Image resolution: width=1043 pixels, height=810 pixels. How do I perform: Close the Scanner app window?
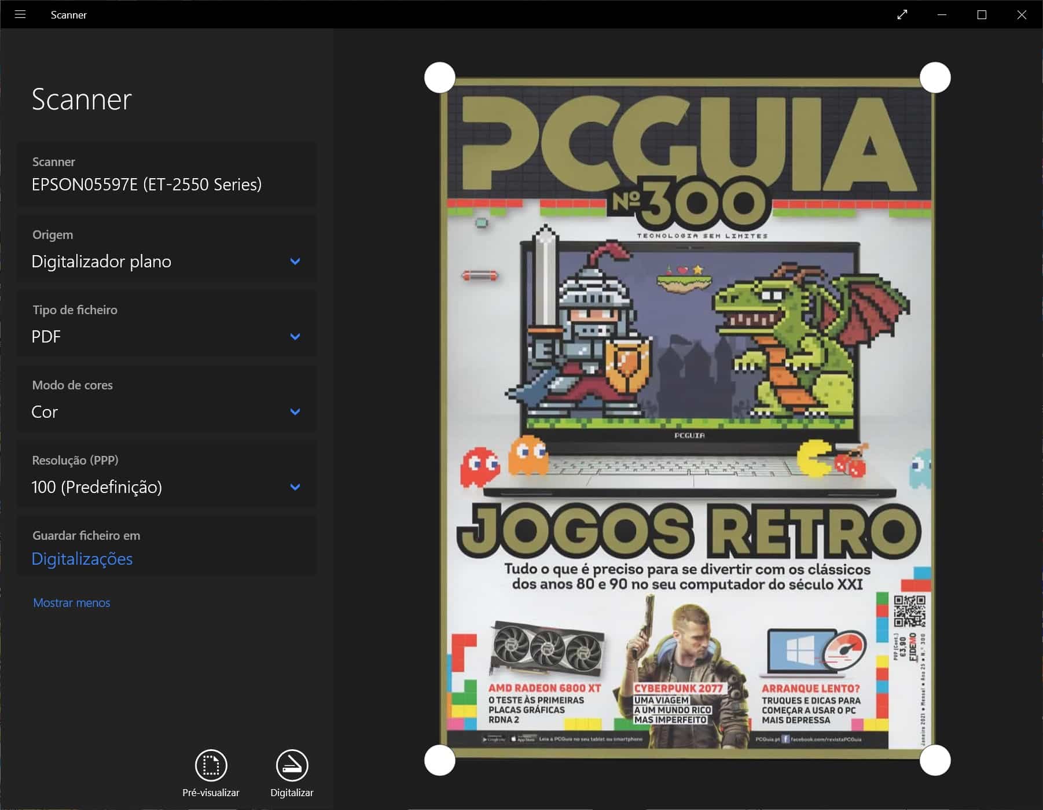click(1022, 14)
